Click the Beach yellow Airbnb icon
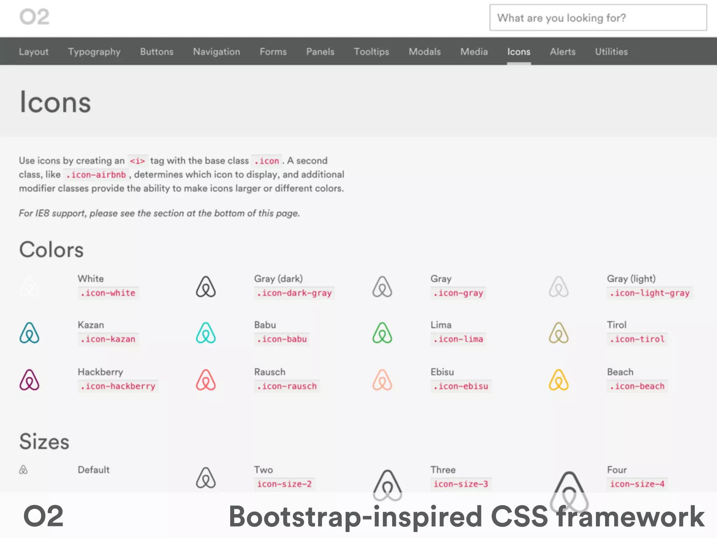This screenshot has height=538, width=717. (559, 380)
